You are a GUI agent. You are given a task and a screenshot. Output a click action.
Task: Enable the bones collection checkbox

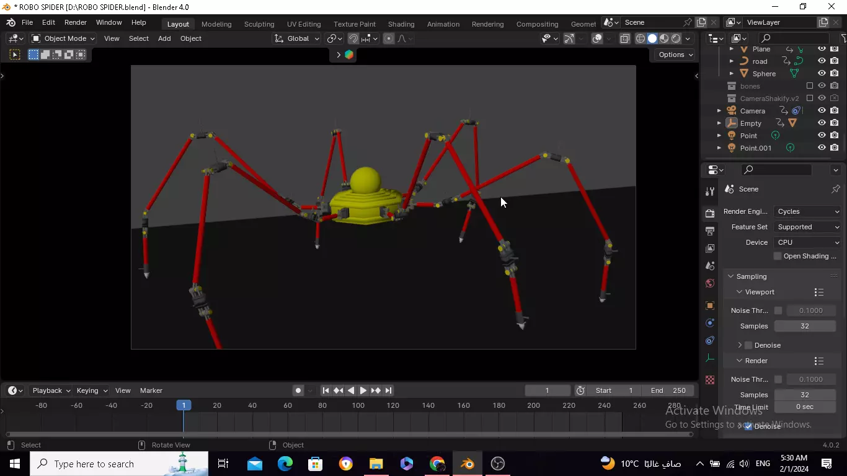click(810, 86)
